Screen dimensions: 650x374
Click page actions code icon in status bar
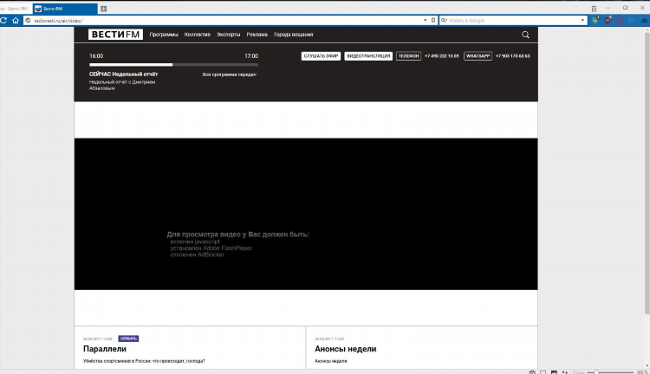[x=564, y=371]
